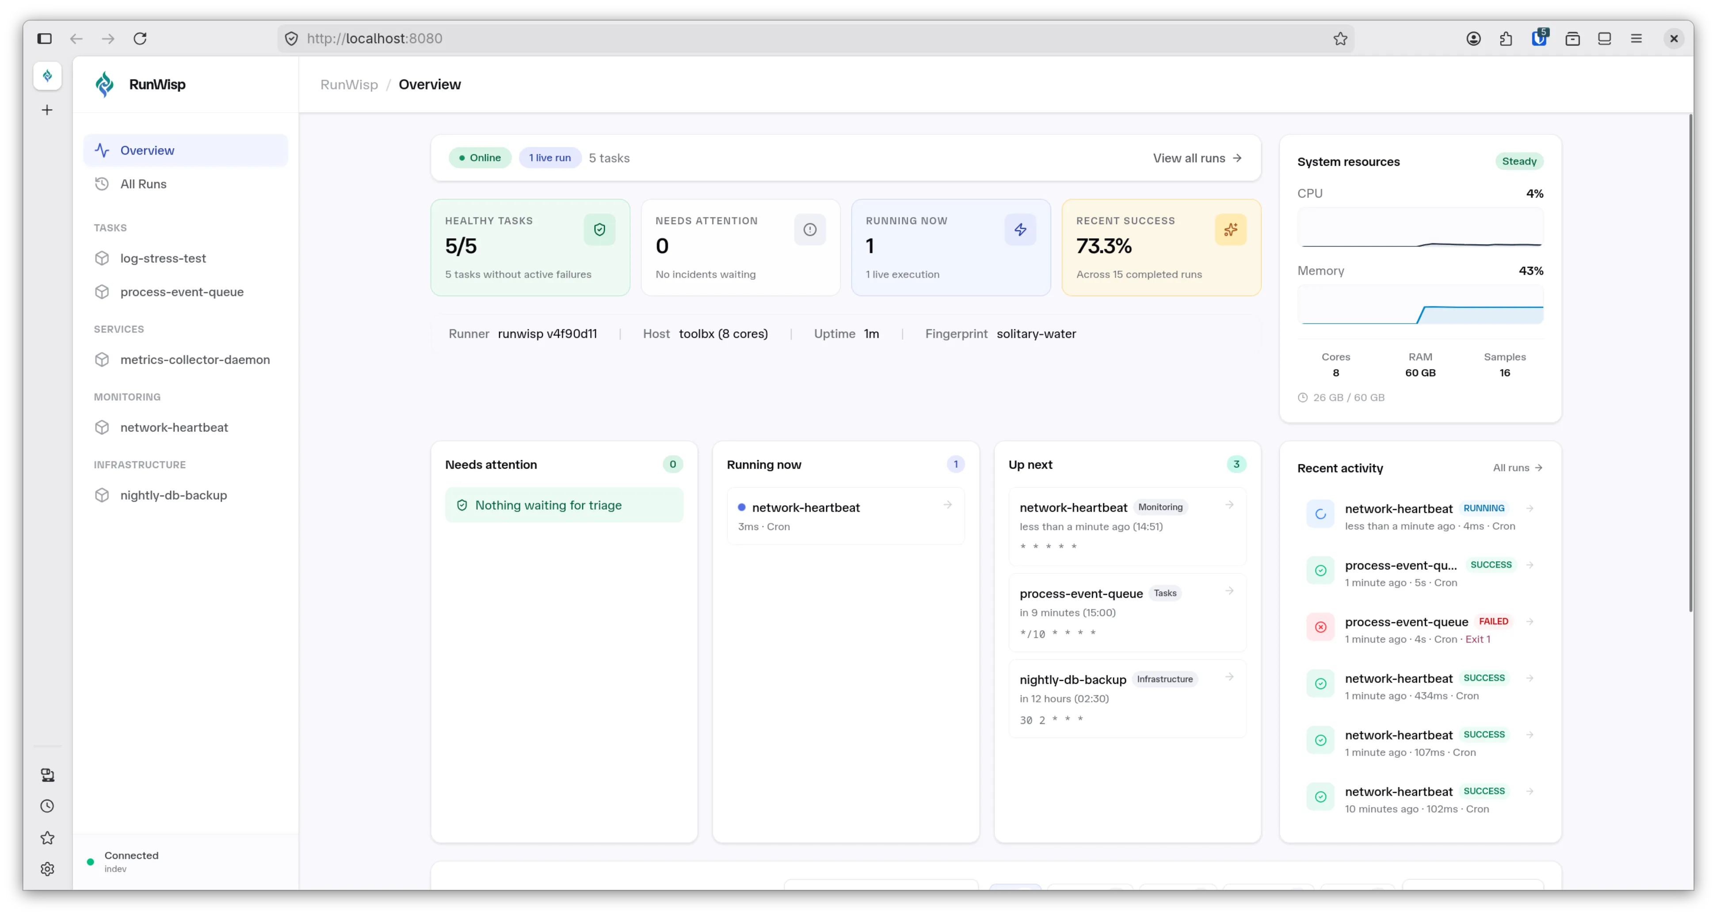Open the metrics-collector-daemon service
The width and height of the screenshot is (1716, 915).
pos(186,360)
